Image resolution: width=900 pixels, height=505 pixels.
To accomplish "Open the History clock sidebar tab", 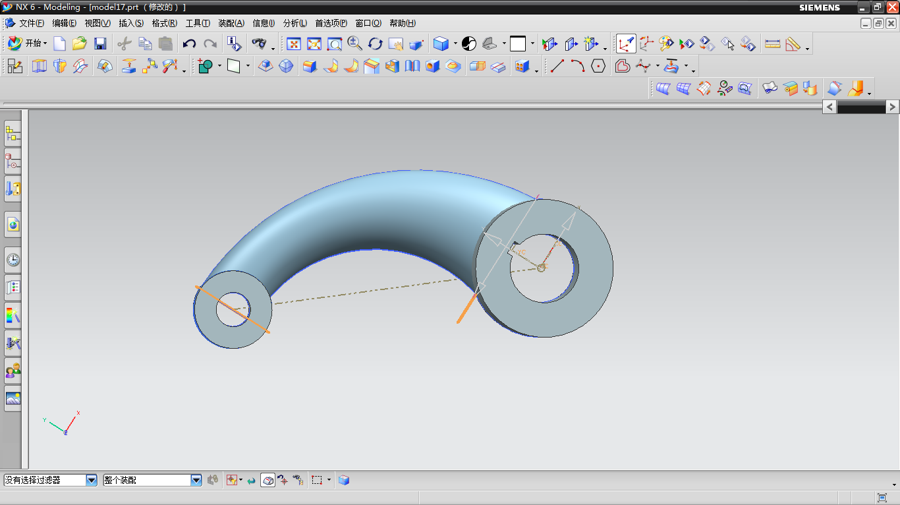I will pos(13,260).
